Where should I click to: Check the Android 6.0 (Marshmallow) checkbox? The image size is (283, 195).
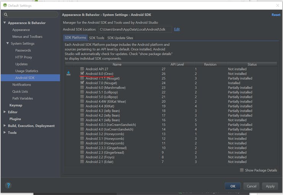[x=82, y=87]
